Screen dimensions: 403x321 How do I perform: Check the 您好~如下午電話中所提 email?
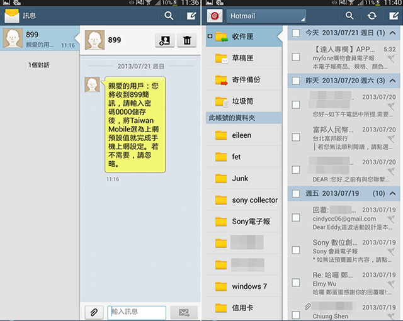point(296,104)
